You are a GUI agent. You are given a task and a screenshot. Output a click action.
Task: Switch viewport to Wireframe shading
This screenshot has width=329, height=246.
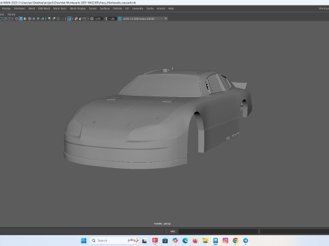16,18
